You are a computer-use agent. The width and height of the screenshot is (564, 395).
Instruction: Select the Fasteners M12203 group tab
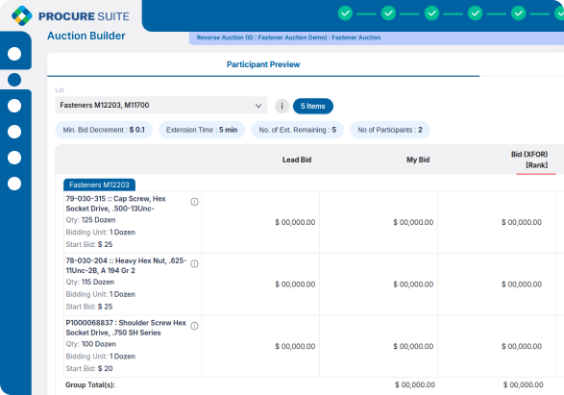tap(99, 185)
